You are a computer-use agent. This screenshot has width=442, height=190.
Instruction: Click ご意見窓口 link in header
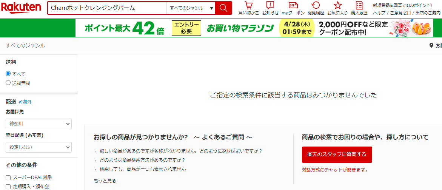click(x=400, y=13)
